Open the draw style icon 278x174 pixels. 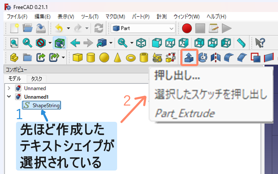pos(41,43)
